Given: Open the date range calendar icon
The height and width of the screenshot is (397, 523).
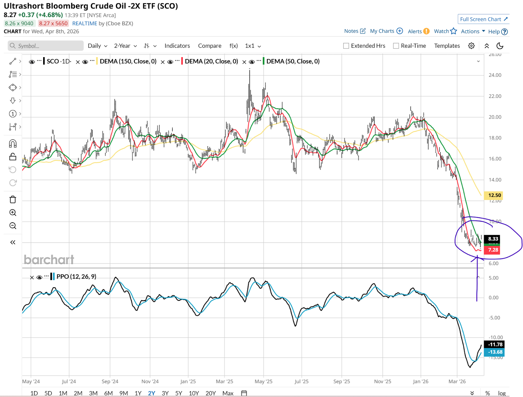Looking at the screenshot, I should tap(244, 393).
